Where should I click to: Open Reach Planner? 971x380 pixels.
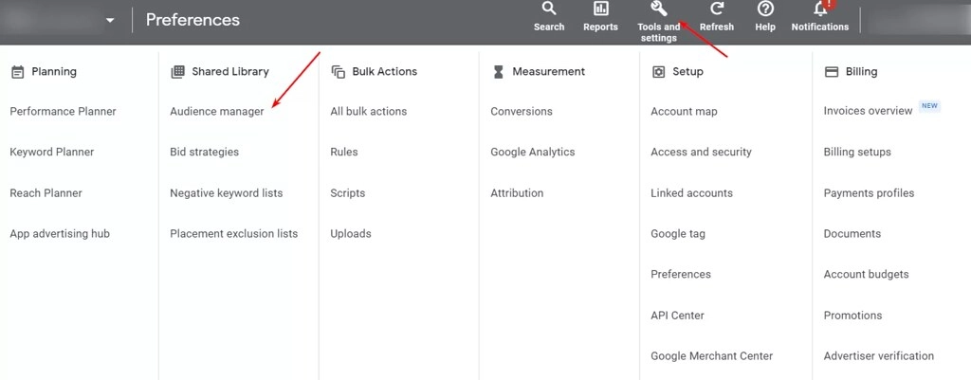(46, 193)
